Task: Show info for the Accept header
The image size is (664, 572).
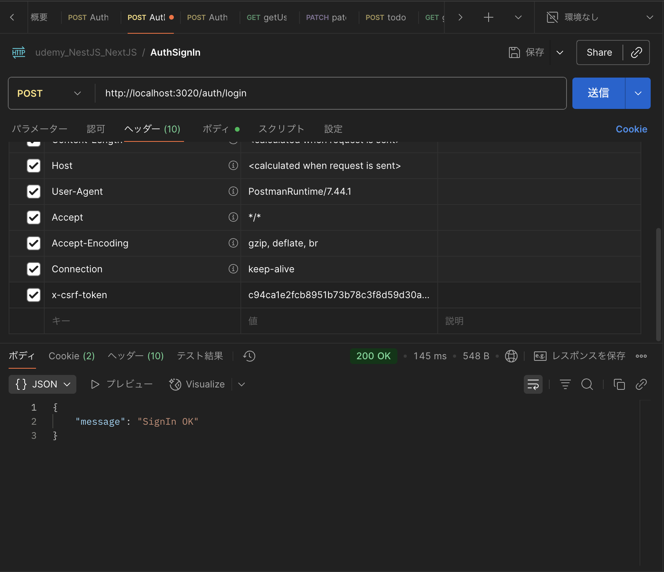Action: pyautogui.click(x=233, y=217)
